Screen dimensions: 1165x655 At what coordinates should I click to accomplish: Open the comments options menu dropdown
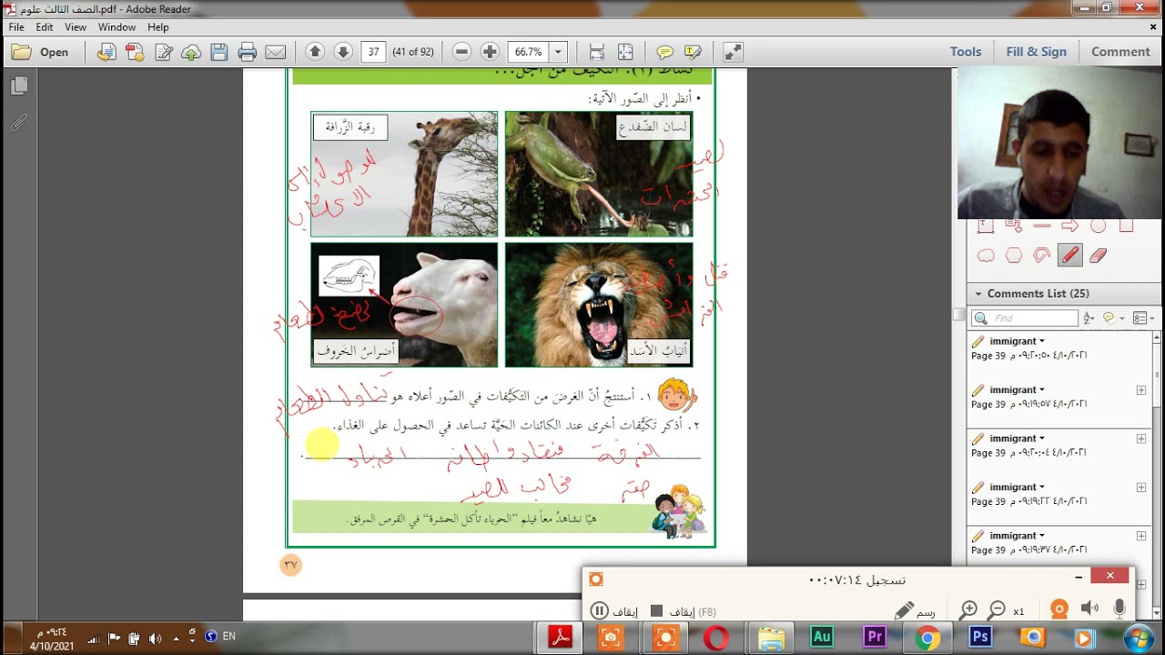tap(1144, 318)
